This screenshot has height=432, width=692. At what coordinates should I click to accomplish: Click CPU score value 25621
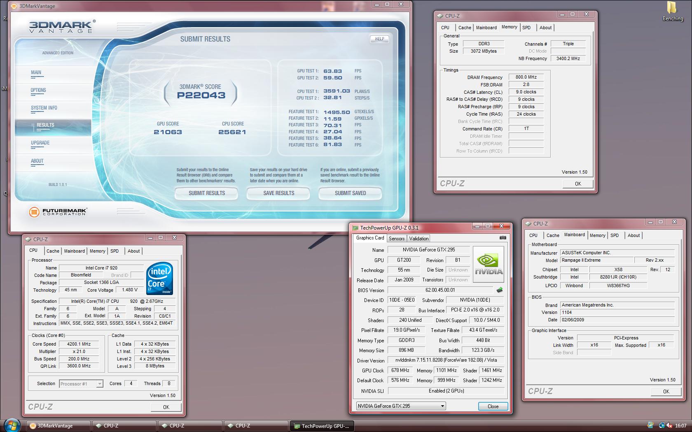pyautogui.click(x=232, y=132)
